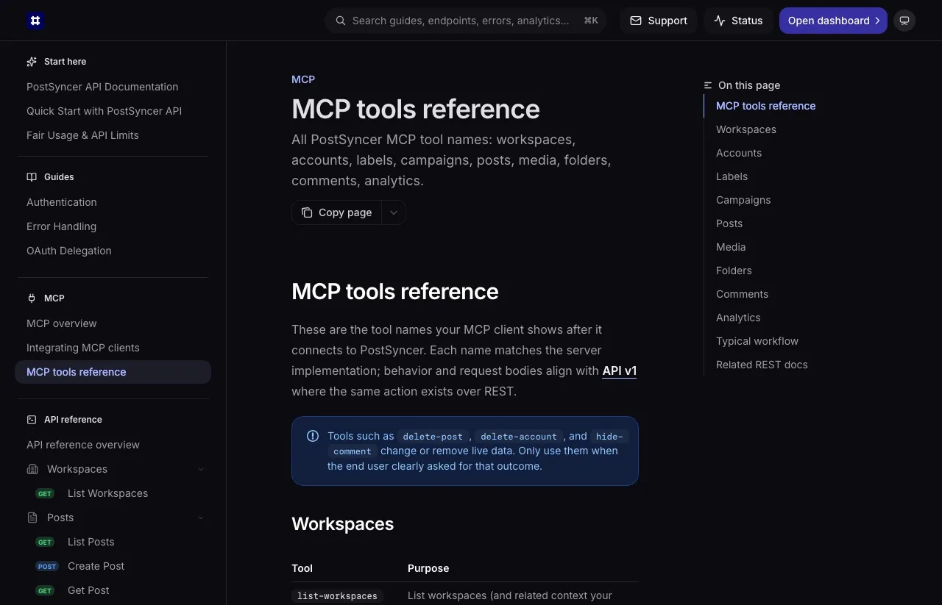Jump to Accounts in On this page

pos(739,153)
